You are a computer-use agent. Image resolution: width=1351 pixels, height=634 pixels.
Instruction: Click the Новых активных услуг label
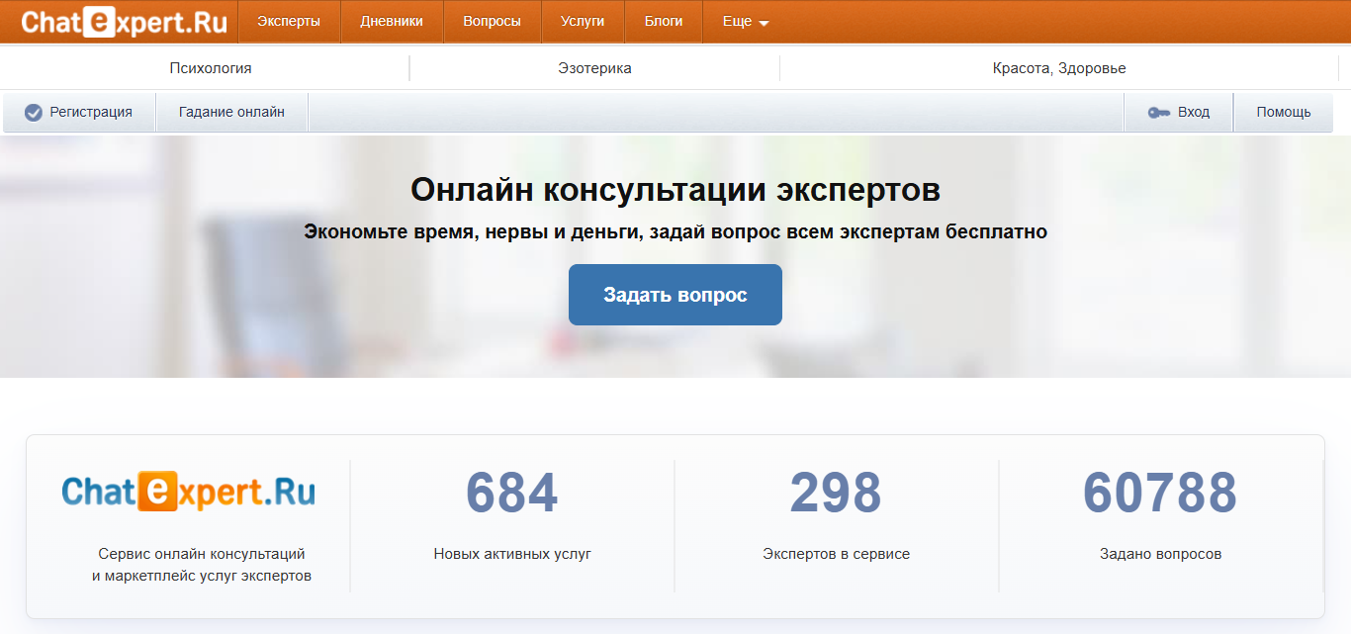click(512, 554)
